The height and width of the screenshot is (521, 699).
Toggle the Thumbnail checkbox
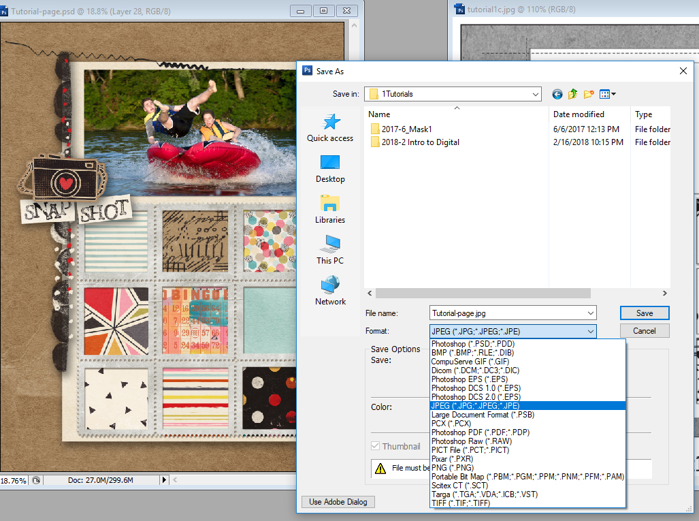374,446
